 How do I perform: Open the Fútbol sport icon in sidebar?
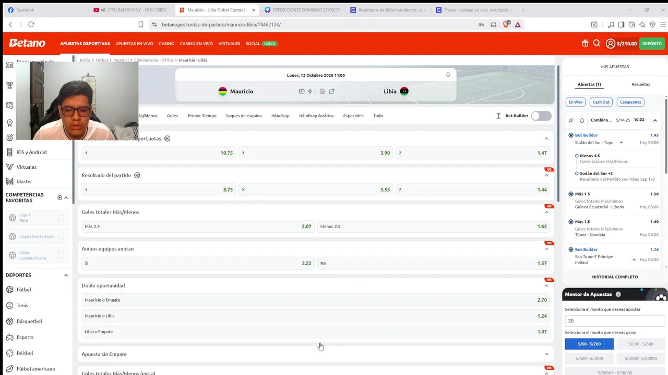tap(9, 290)
